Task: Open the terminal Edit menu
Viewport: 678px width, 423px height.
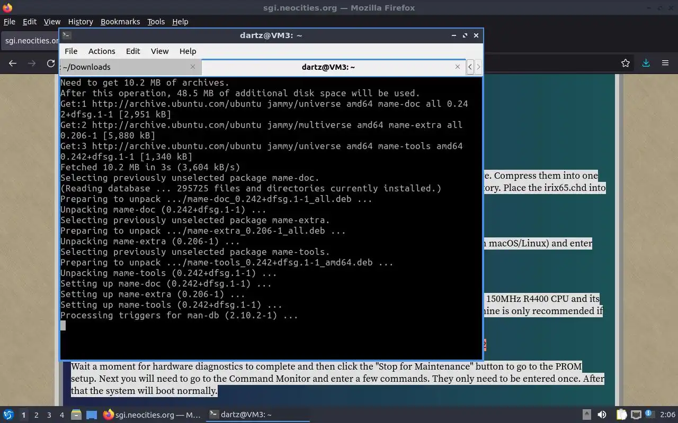Action: (133, 51)
